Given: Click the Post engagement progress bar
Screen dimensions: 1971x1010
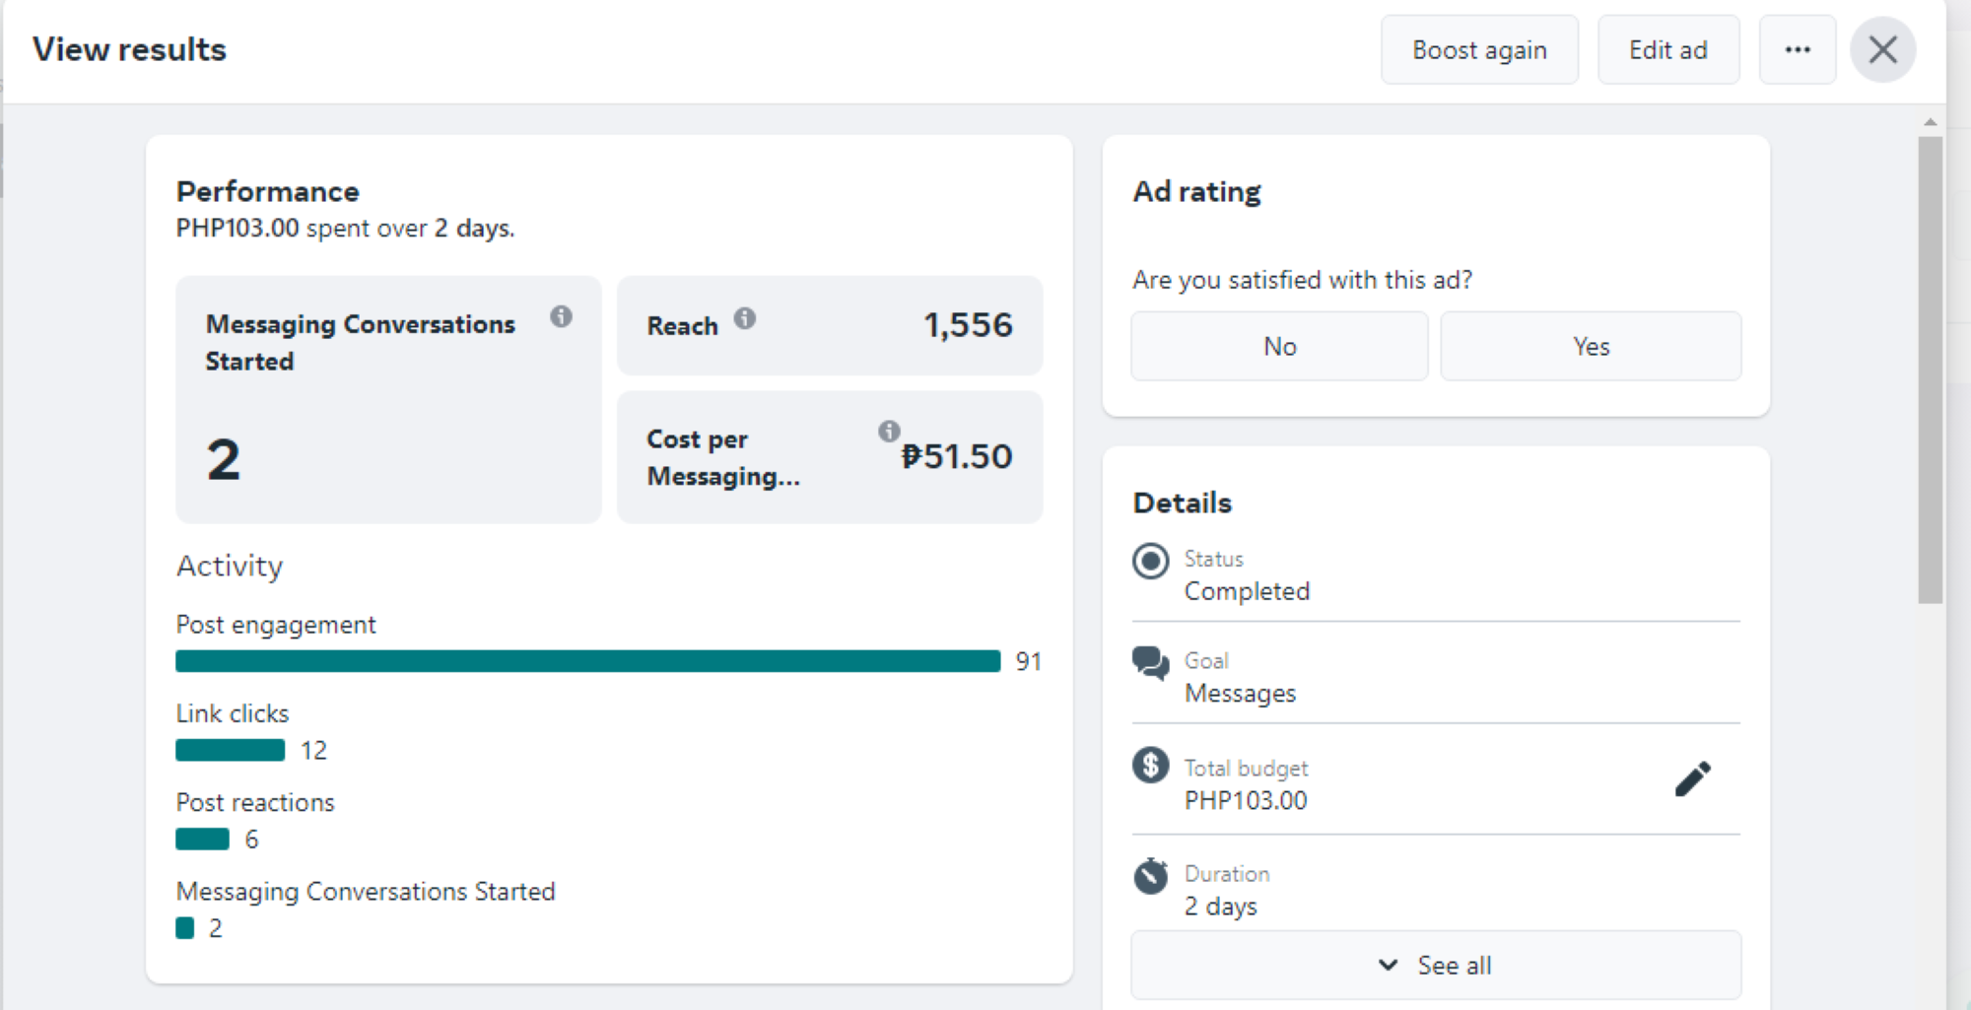Looking at the screenshot, I should (587, 661).
